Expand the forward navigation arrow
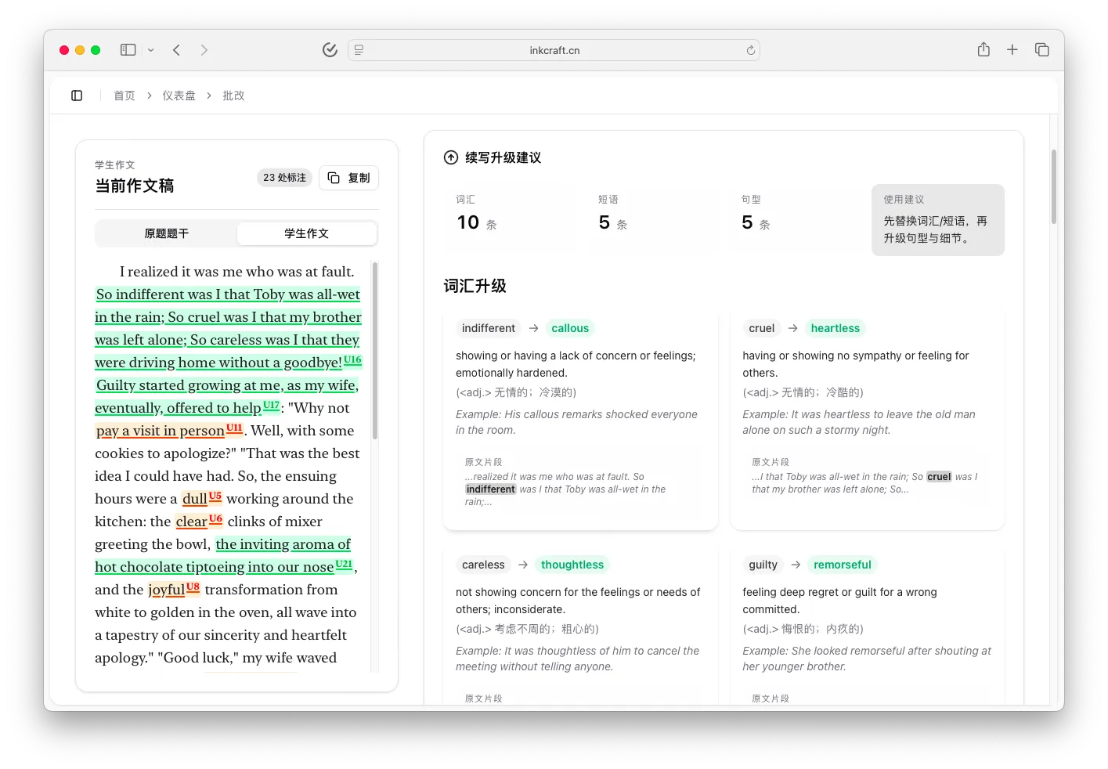This screenshot has width=1108, height=769. click(x=204, y=49)
